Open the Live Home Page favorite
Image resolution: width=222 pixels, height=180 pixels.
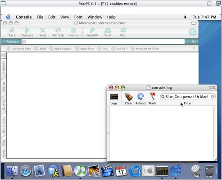tap(19, 49)
